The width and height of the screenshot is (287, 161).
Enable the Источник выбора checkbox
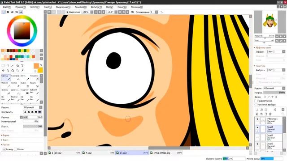tap(256, 105)
